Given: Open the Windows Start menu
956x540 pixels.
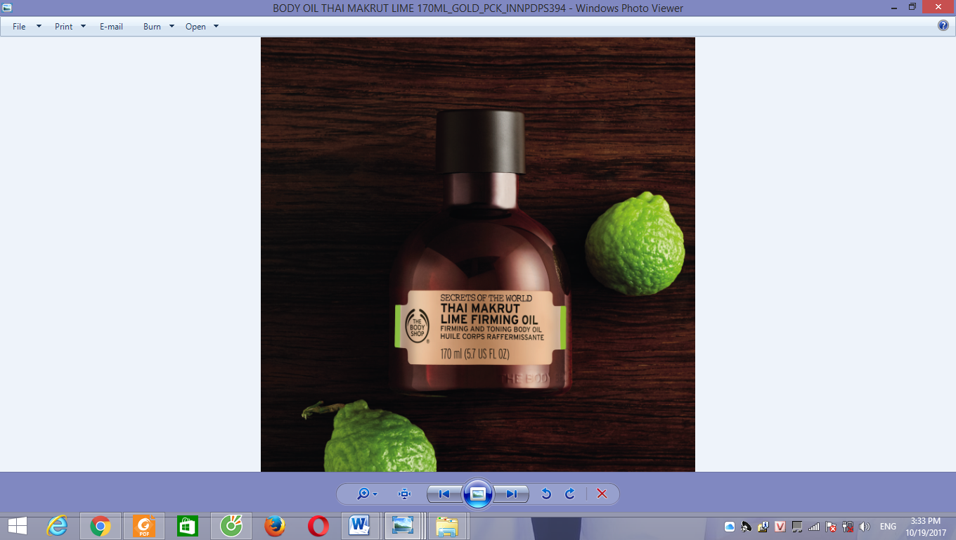Looking at the screenshot, I should pyautogui.click(x=17, y=526).
